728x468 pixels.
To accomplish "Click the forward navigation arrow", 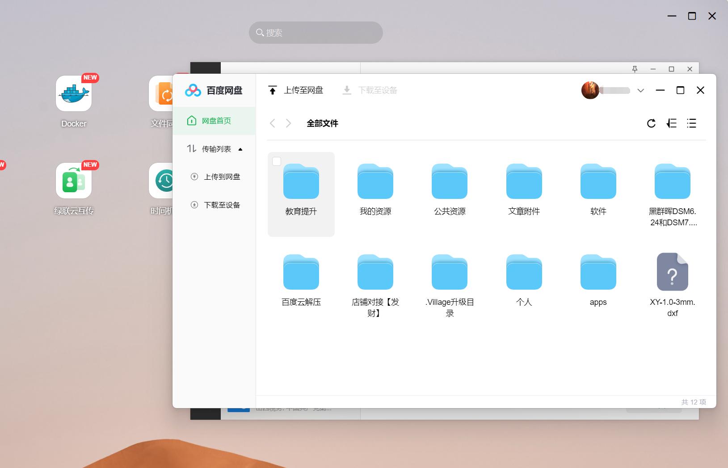I will click(x=288, y=123).
